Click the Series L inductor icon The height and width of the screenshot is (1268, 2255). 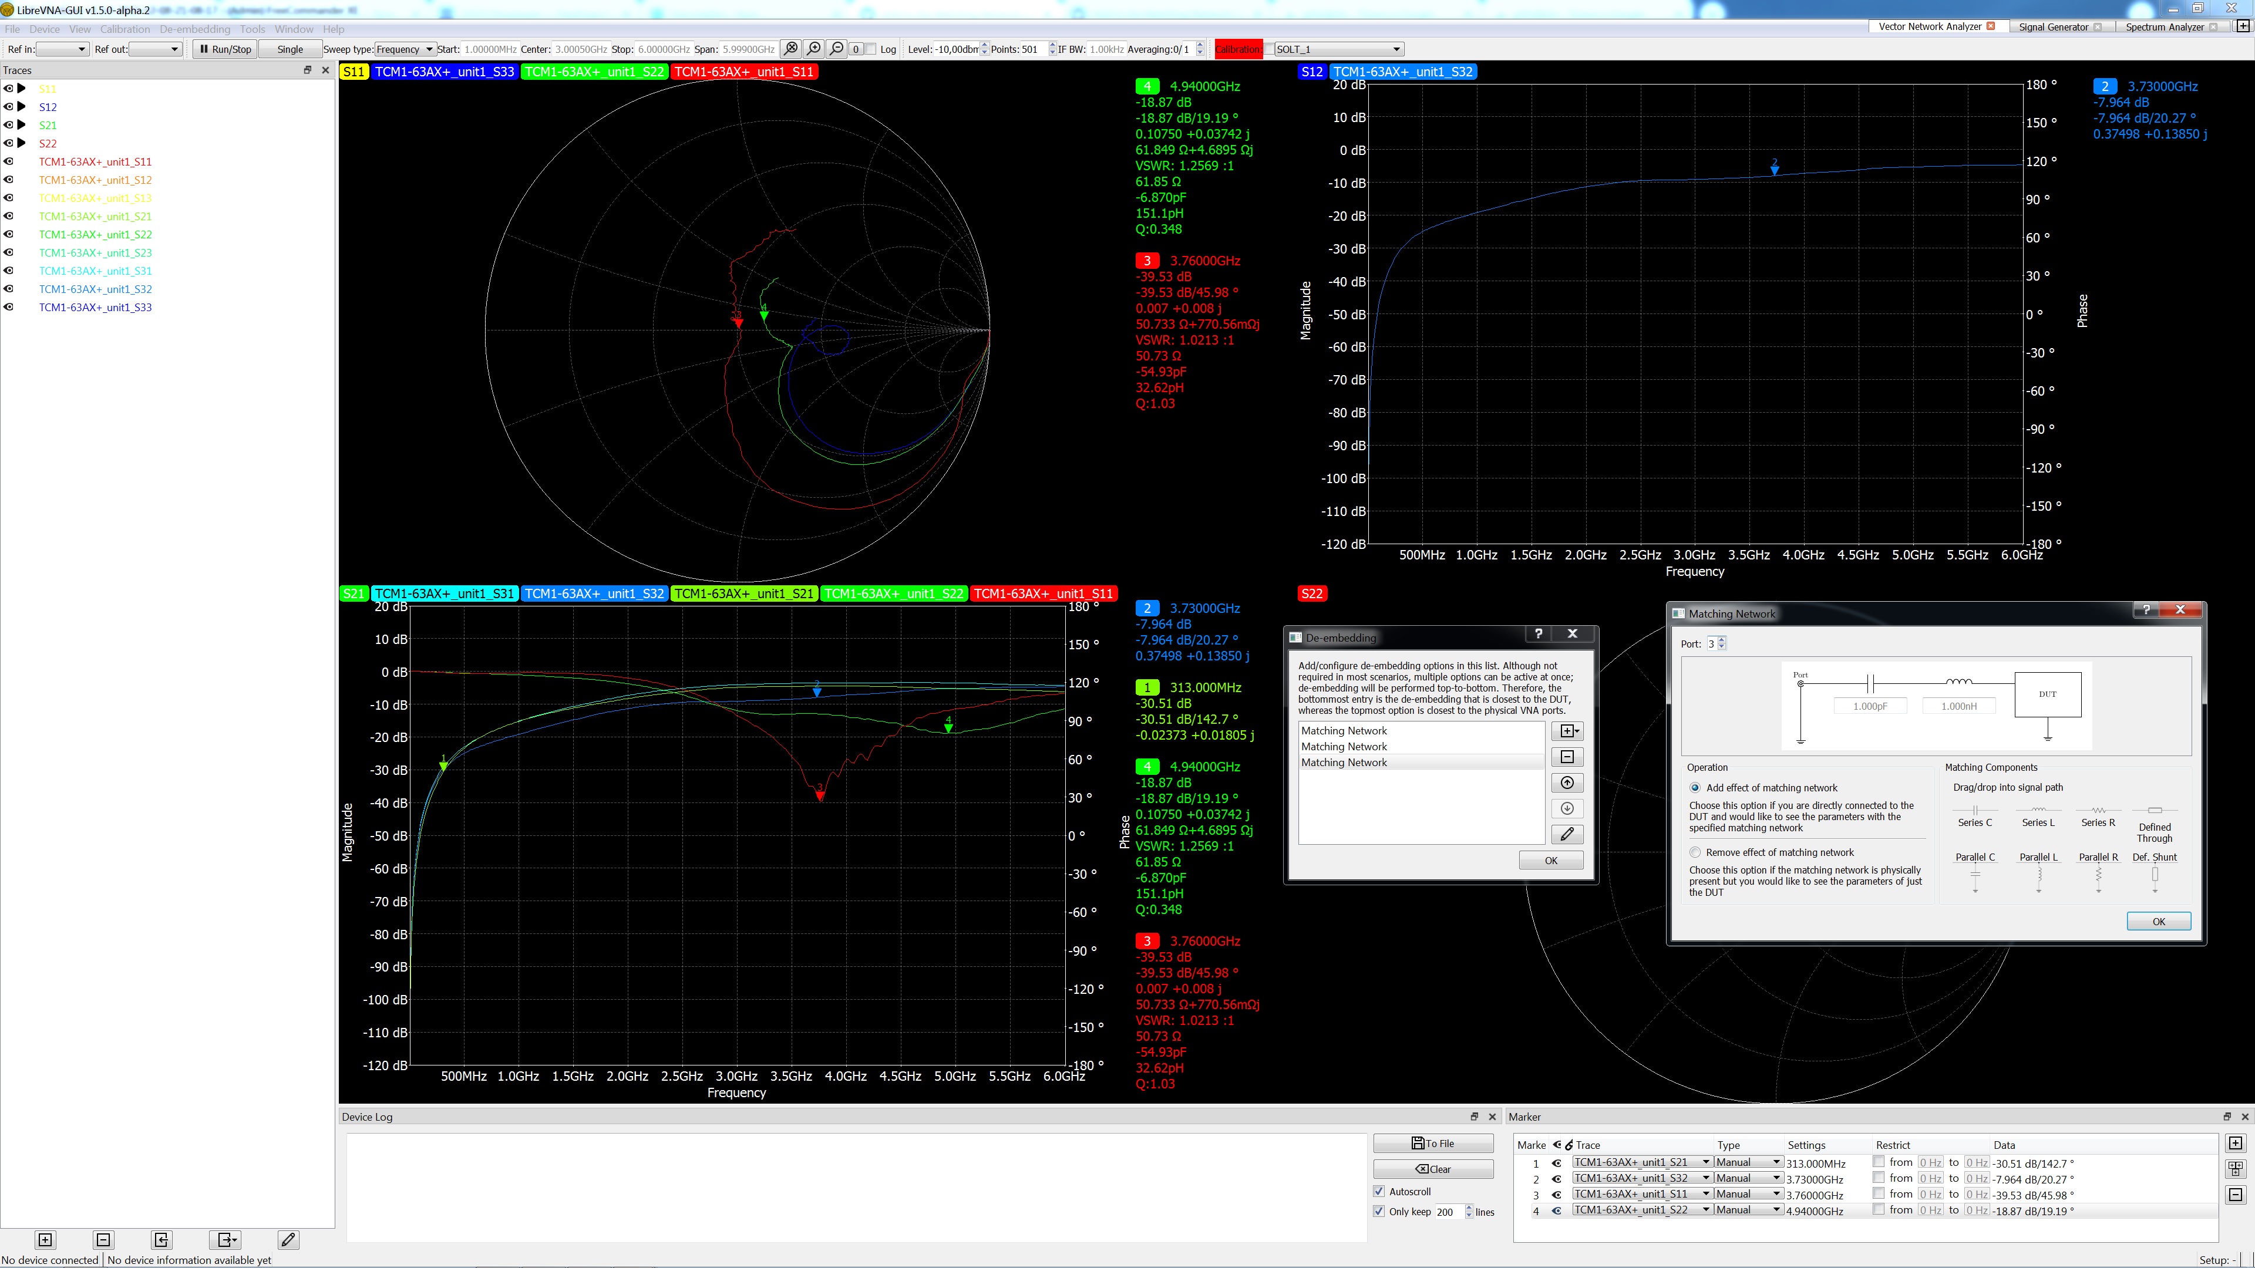2039,810
